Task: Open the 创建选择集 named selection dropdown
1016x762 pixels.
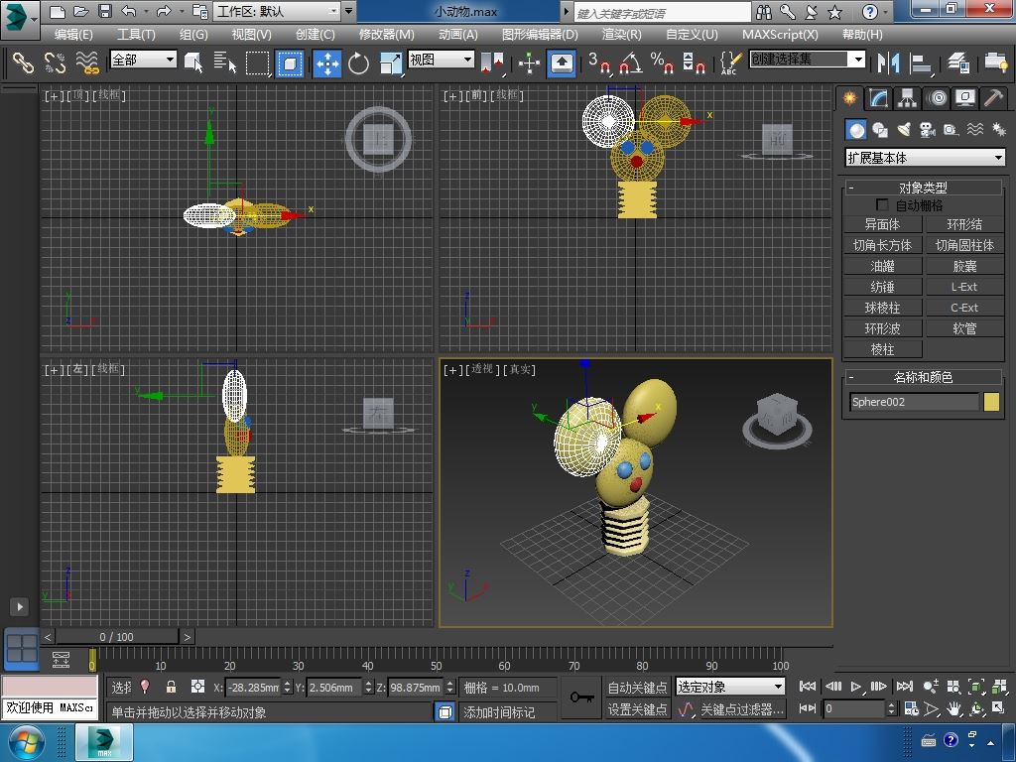Action: coord(808,60)
